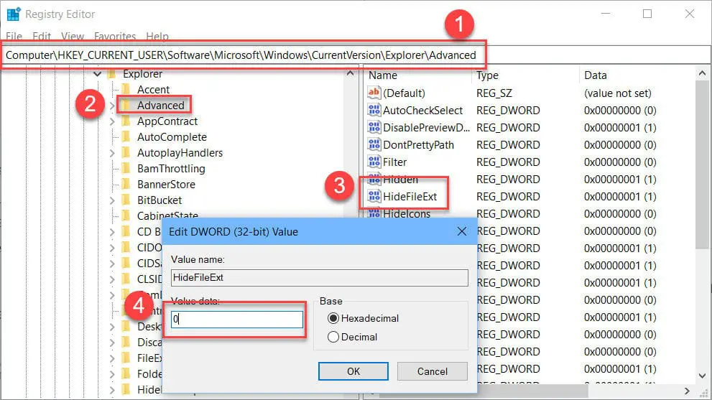Select the BannerStore key in tree
The image size is (712, 400).
point(166,185)
